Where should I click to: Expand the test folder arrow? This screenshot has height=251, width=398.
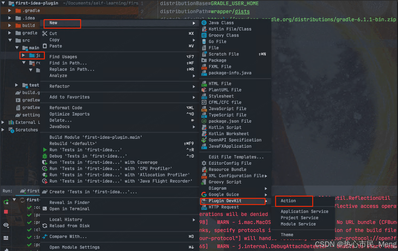click(x=17, y=85)
